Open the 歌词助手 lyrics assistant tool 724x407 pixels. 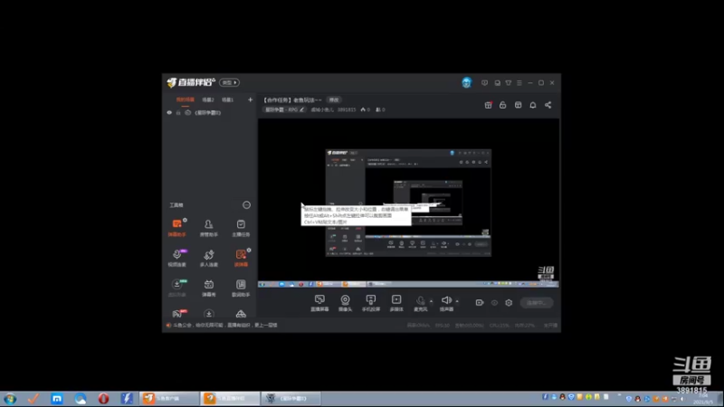(241, 288)
